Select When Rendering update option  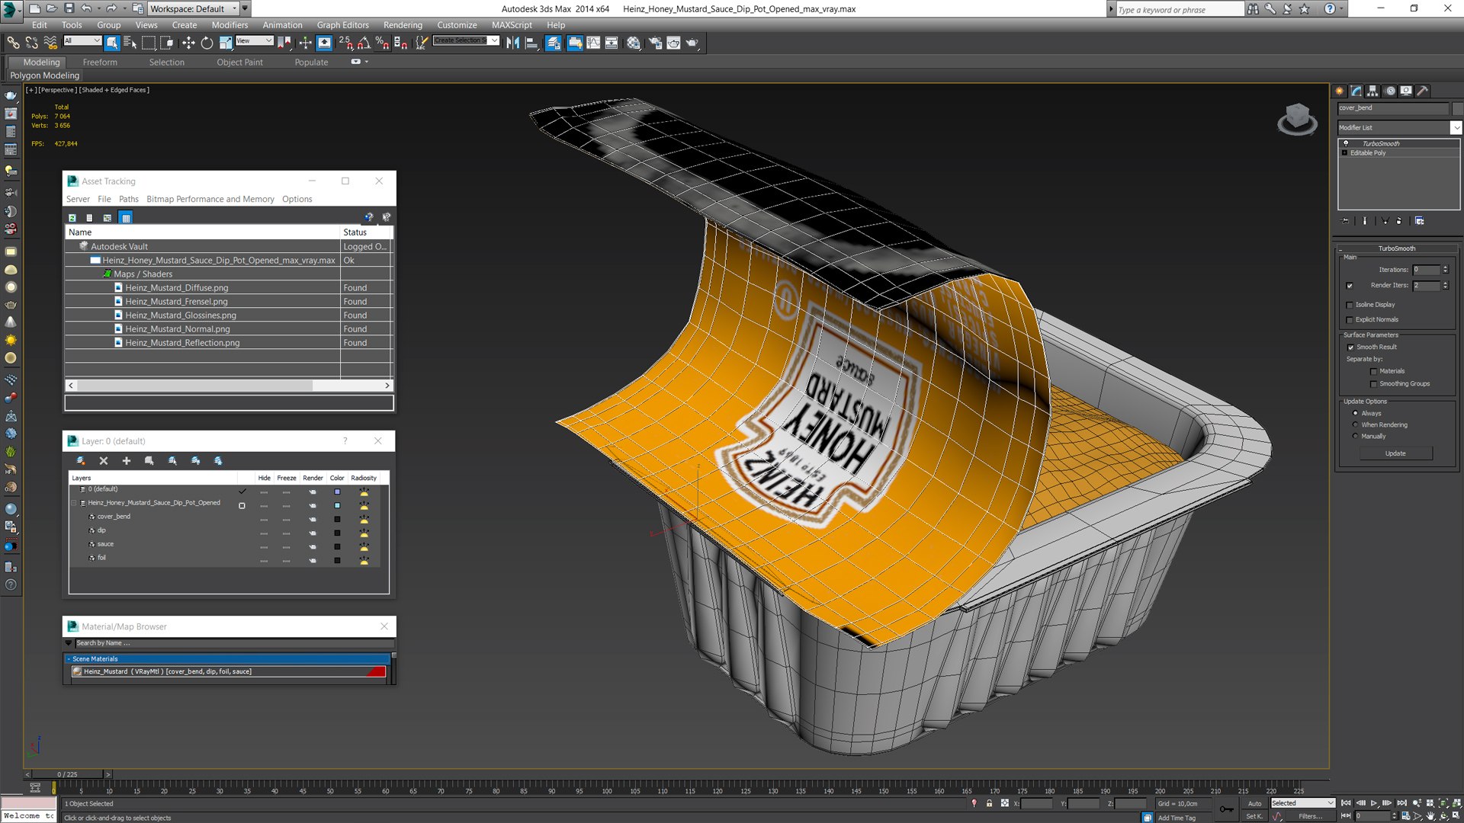(1355, 425)
